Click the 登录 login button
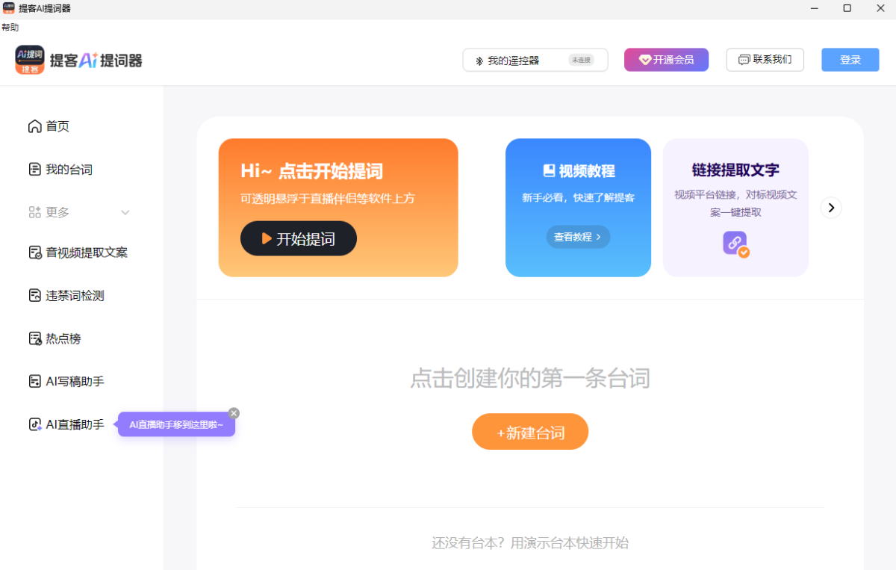This screenshot has width=896, height=570. pos(850,60)
